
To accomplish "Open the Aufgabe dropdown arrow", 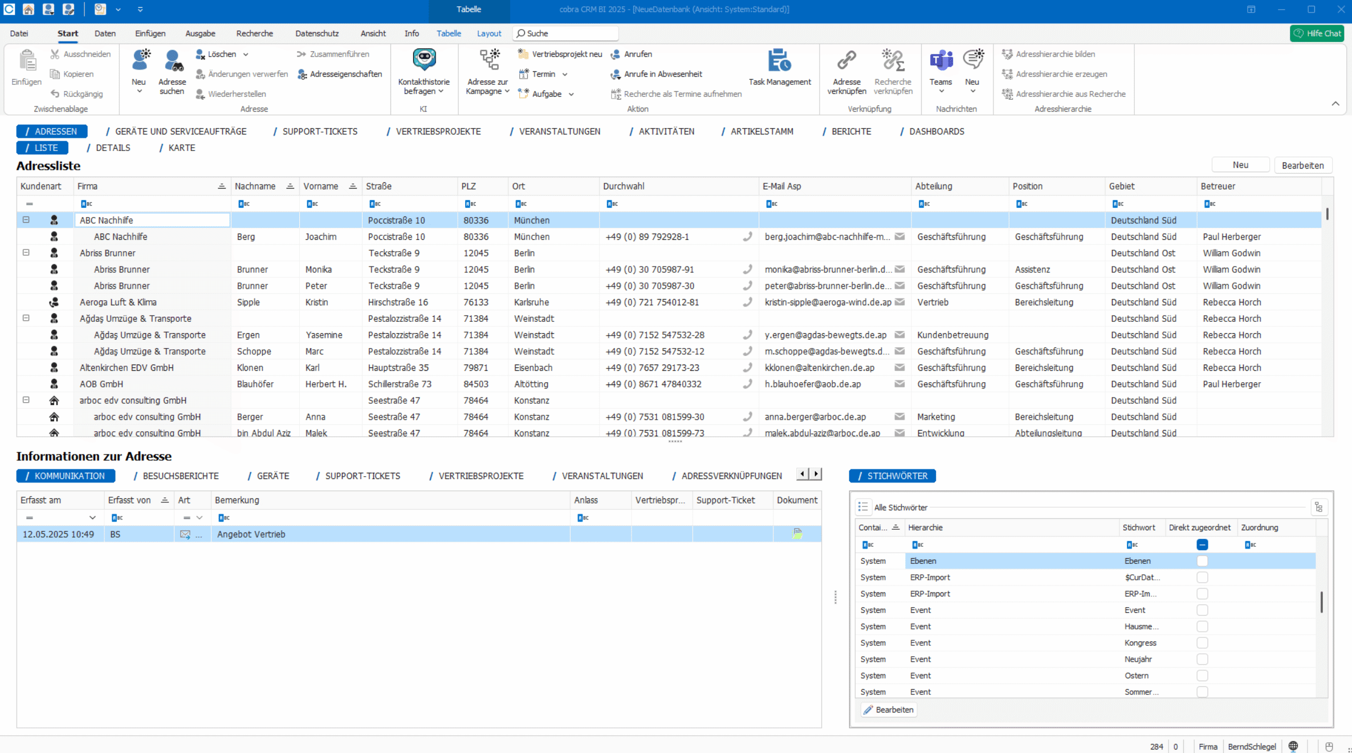I will (571, 94).
